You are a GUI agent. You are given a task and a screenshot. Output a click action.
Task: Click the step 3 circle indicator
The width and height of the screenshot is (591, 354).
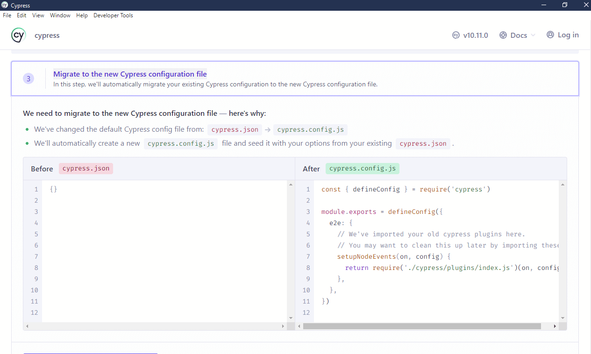[28, 78]
